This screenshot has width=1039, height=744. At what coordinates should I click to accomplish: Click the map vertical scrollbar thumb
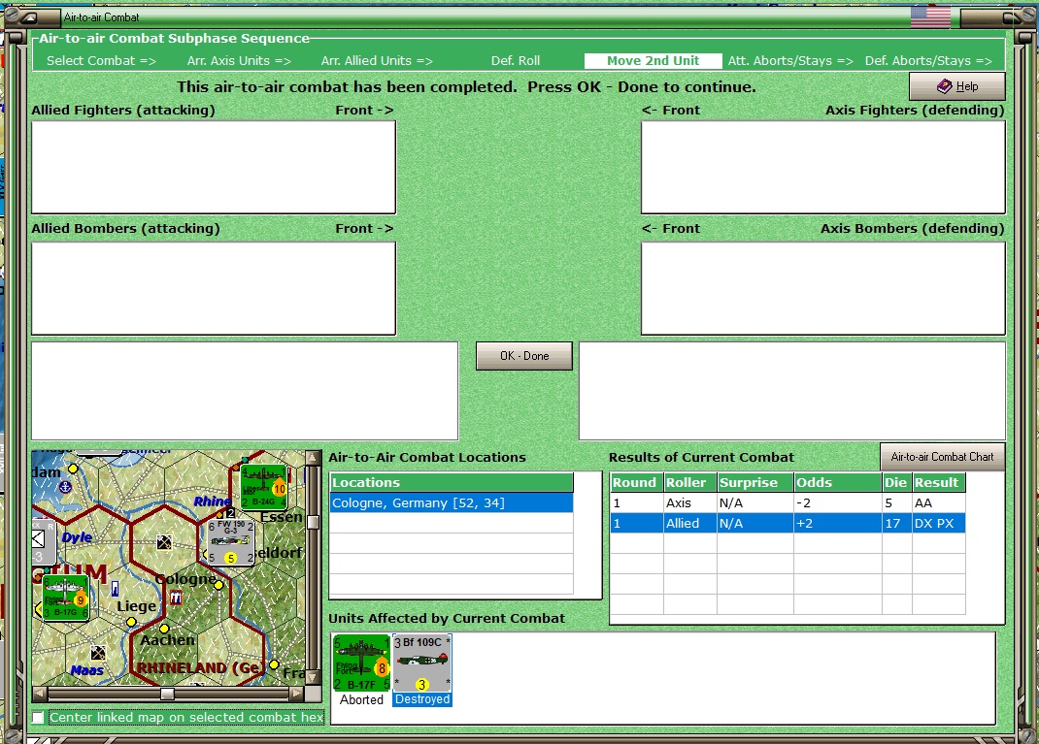[x=313, y=522]
